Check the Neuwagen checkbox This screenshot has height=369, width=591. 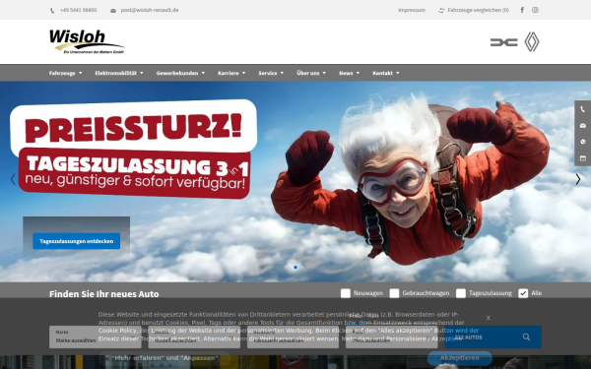coord(346,293)
